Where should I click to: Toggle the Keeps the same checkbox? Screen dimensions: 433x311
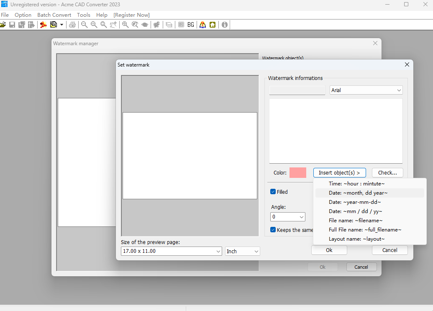pos(273,229)
